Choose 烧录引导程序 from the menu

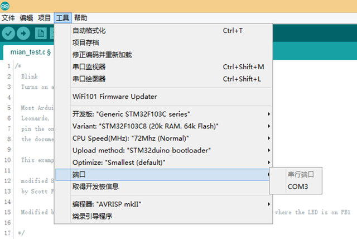point(163,216)
